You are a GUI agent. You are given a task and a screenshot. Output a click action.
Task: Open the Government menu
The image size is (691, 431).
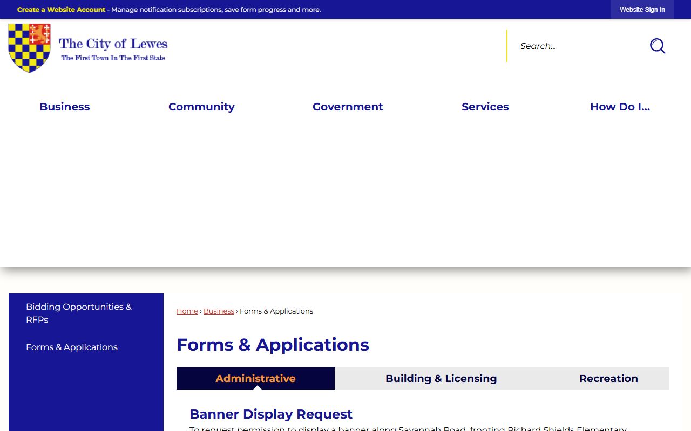348,107
